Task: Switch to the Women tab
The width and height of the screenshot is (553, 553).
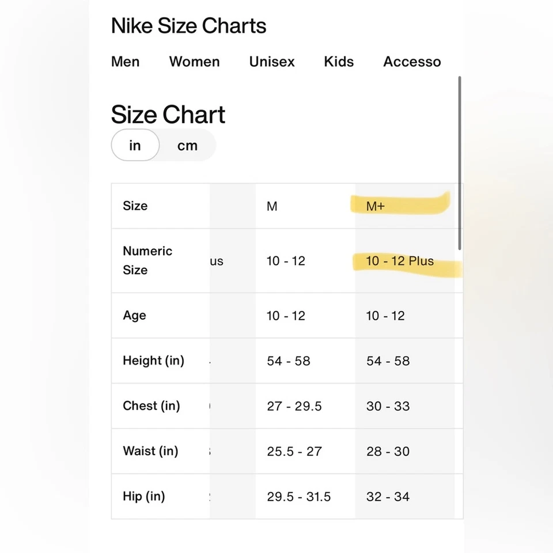Action: (x=194, y=62)
